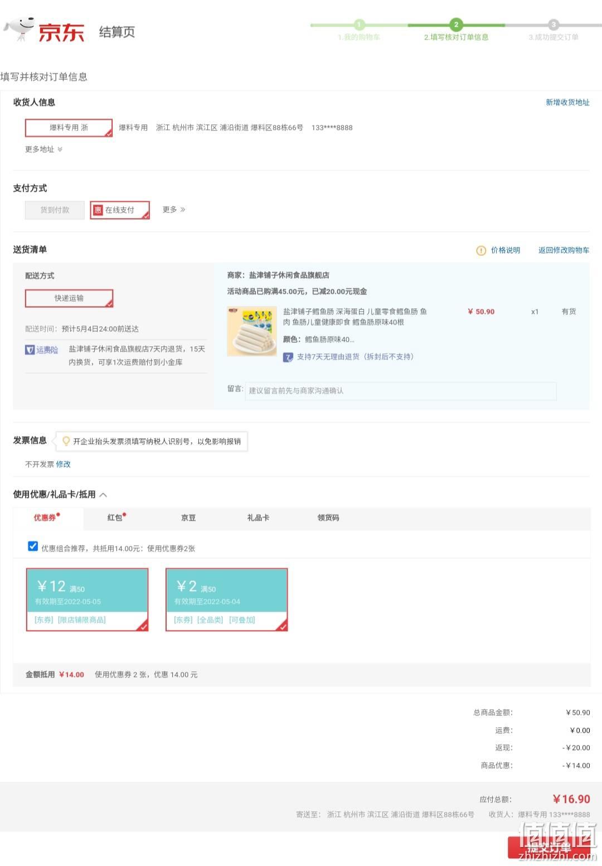Open the 京豆 tab
This screenshot has width=602, height=866.
[x=188, y=517]
